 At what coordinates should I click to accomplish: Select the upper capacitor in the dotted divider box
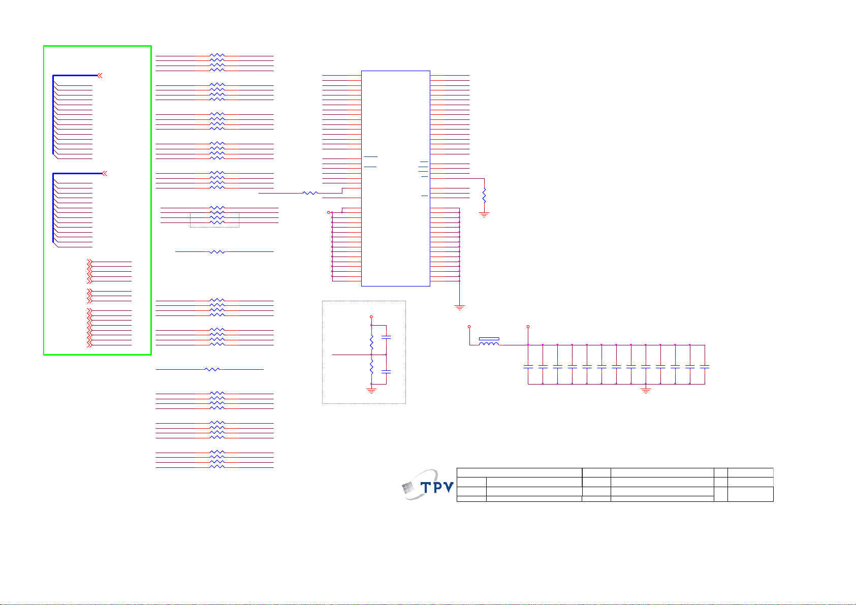click(386, 337)
